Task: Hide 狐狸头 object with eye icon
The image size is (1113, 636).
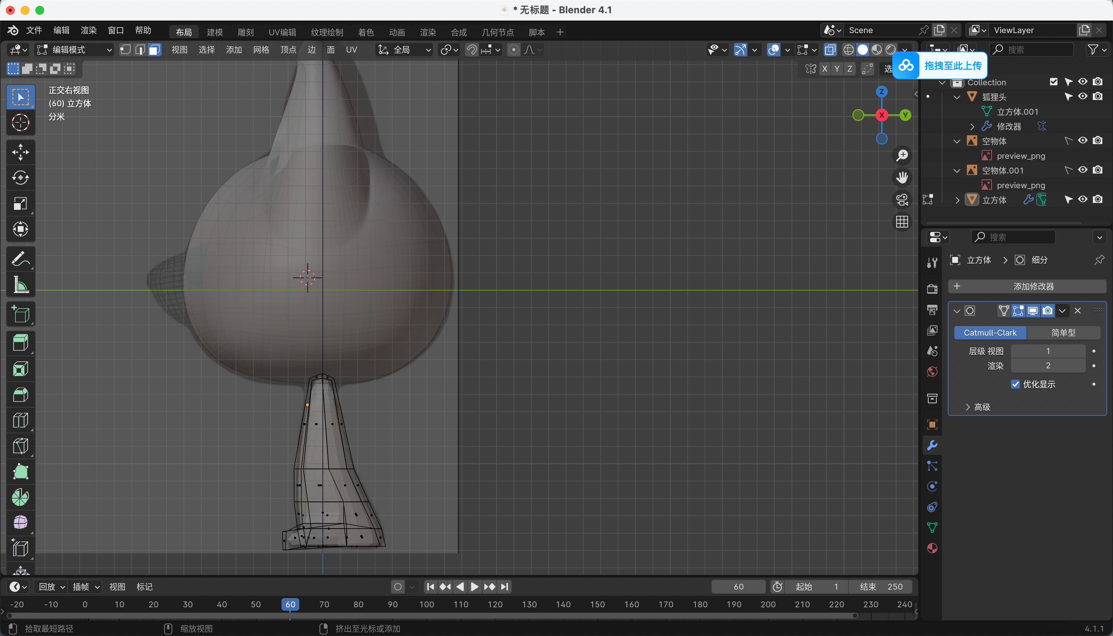Action: pos(1083,97)
